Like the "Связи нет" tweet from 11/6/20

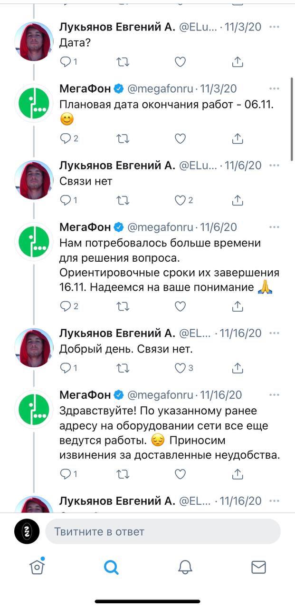(180, 200)
